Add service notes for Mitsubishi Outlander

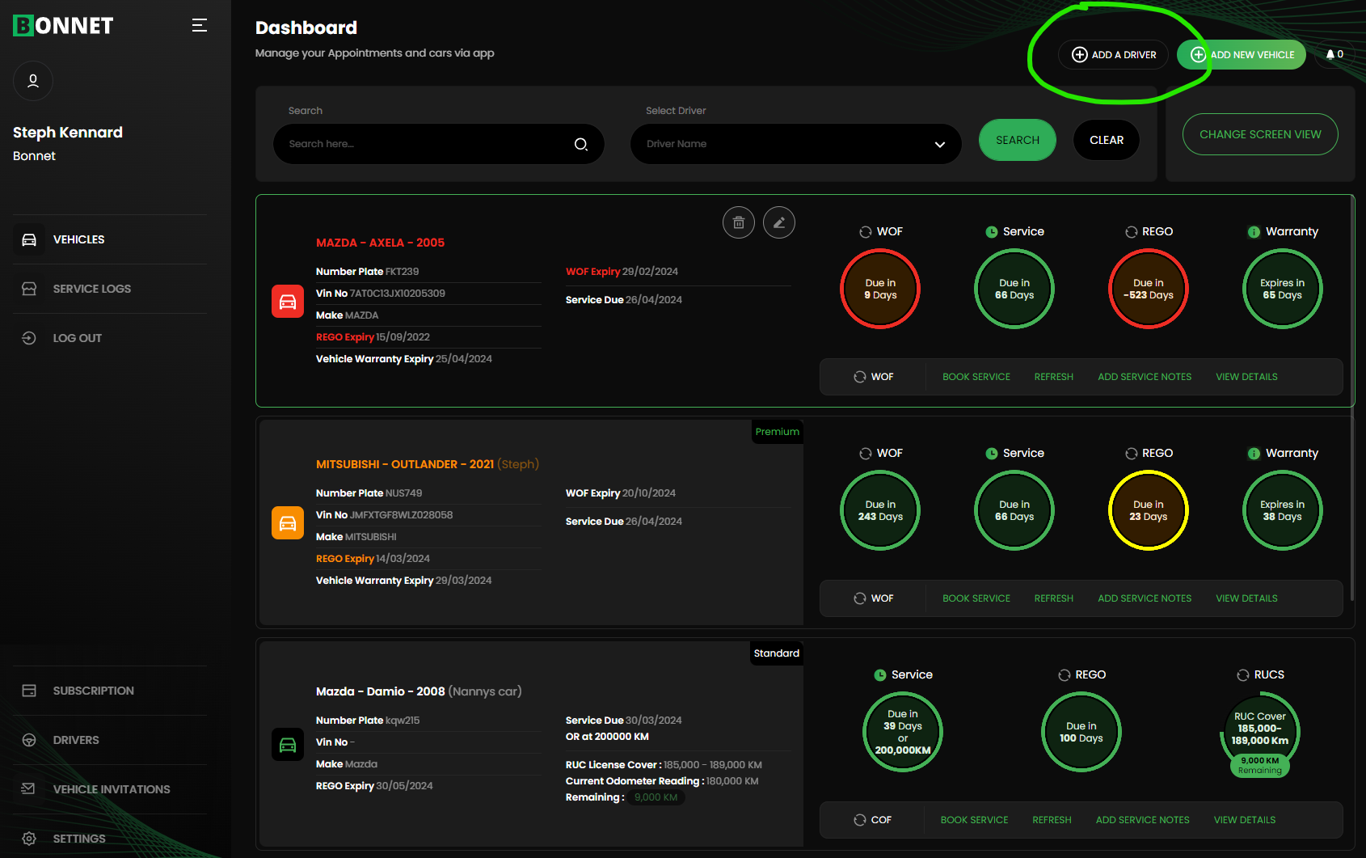[x=1145, y=598]
